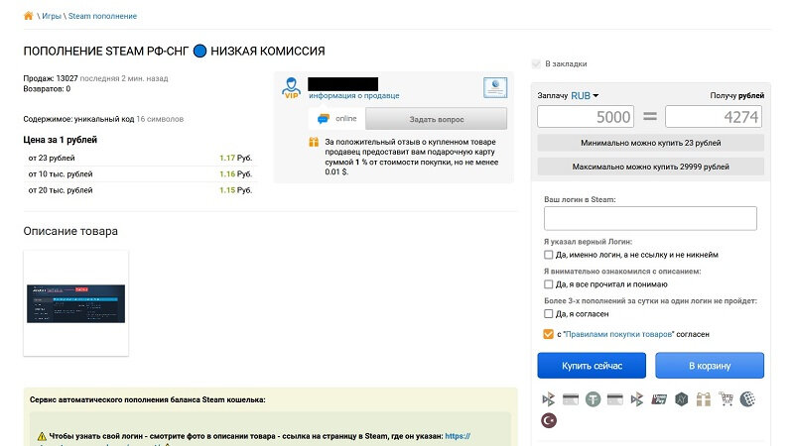Enable 'Да, я согласен' checkbox
The height and width of the screenshot is (446, 794).
549,313
